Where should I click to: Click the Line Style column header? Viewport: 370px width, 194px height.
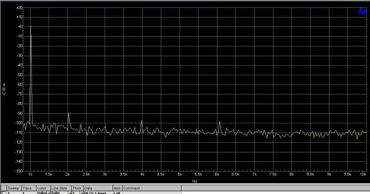(59, 188)
